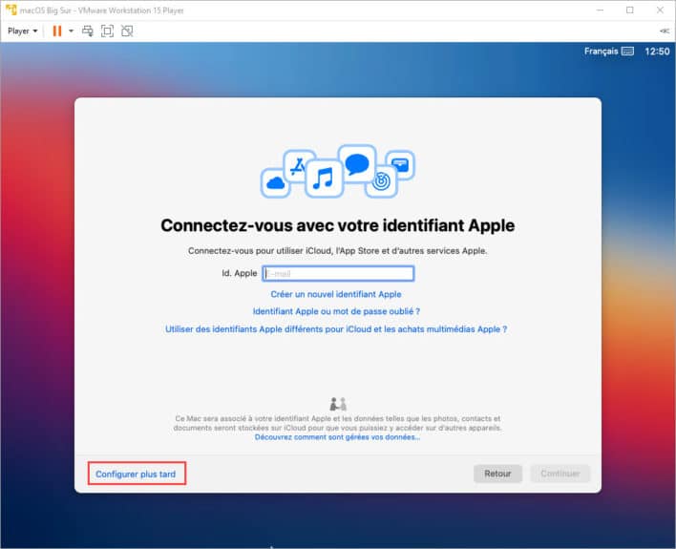Open the Player menu

22,32
